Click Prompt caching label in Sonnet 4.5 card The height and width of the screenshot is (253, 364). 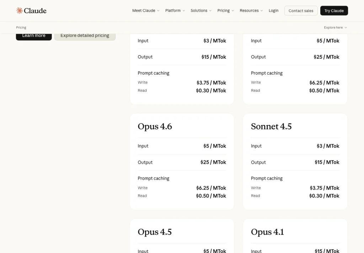coord(267,178)
